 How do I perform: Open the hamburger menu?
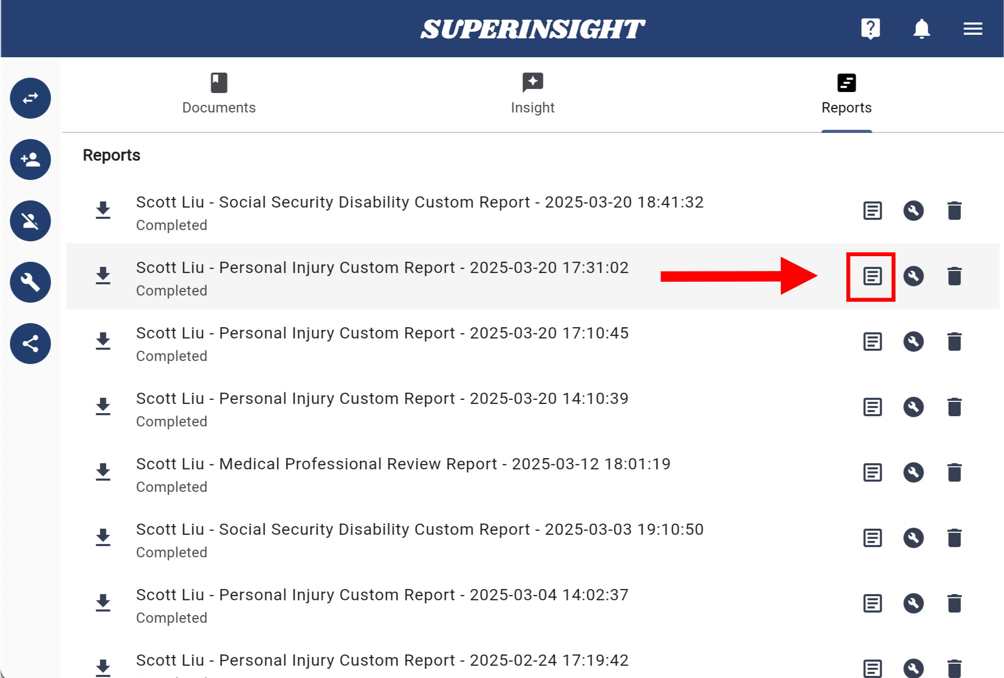972,29
